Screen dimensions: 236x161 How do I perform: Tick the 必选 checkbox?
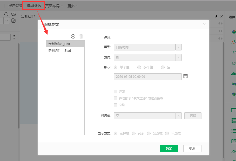116,105
